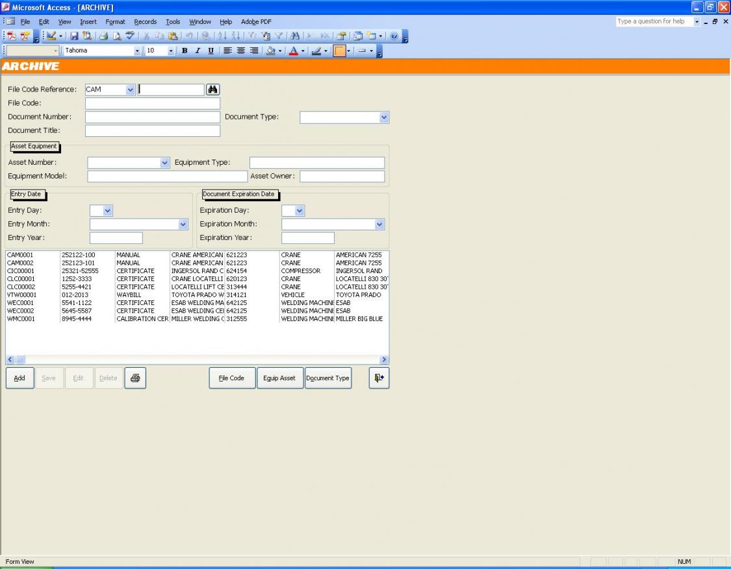Open the Document Type dropdown
The width and height of the screenshot is (731, 569).
pyautogui.click(x=383, y=117)
